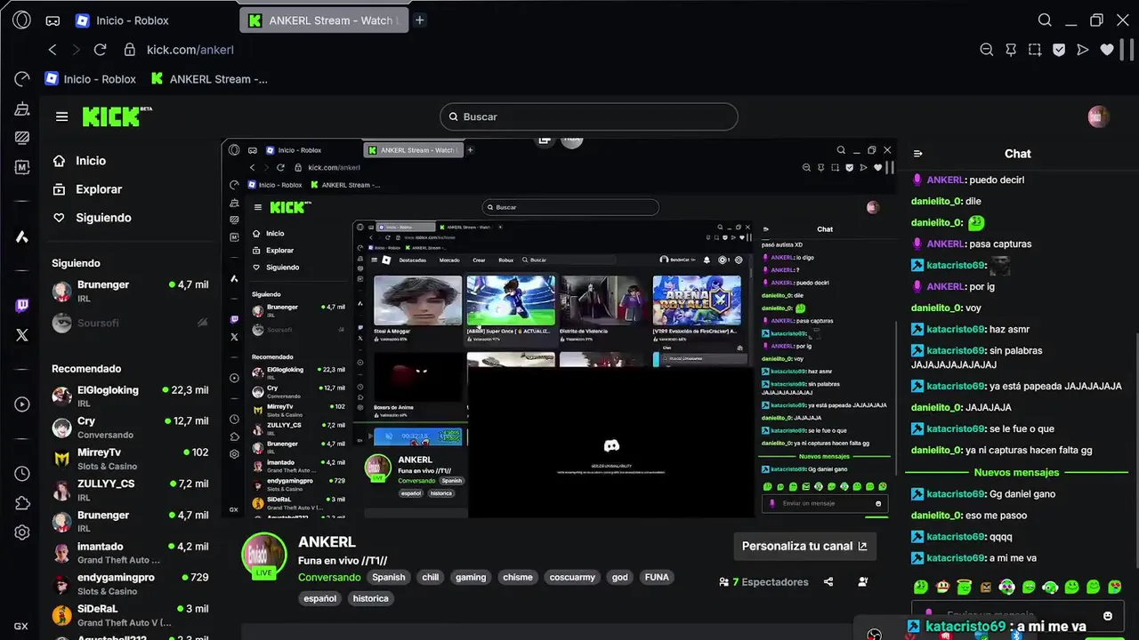Select the gaming tag

coord(471,578)
